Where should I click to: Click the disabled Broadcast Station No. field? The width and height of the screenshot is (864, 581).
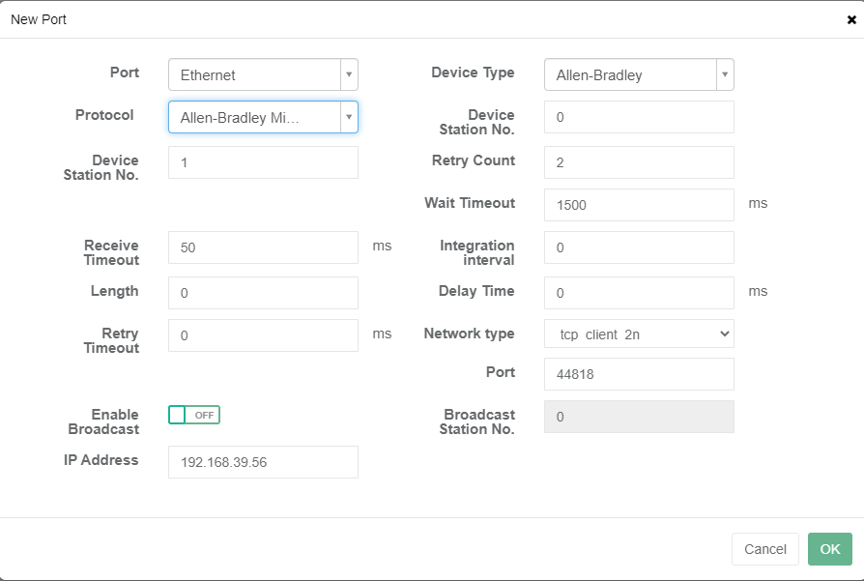coord(639,417)
